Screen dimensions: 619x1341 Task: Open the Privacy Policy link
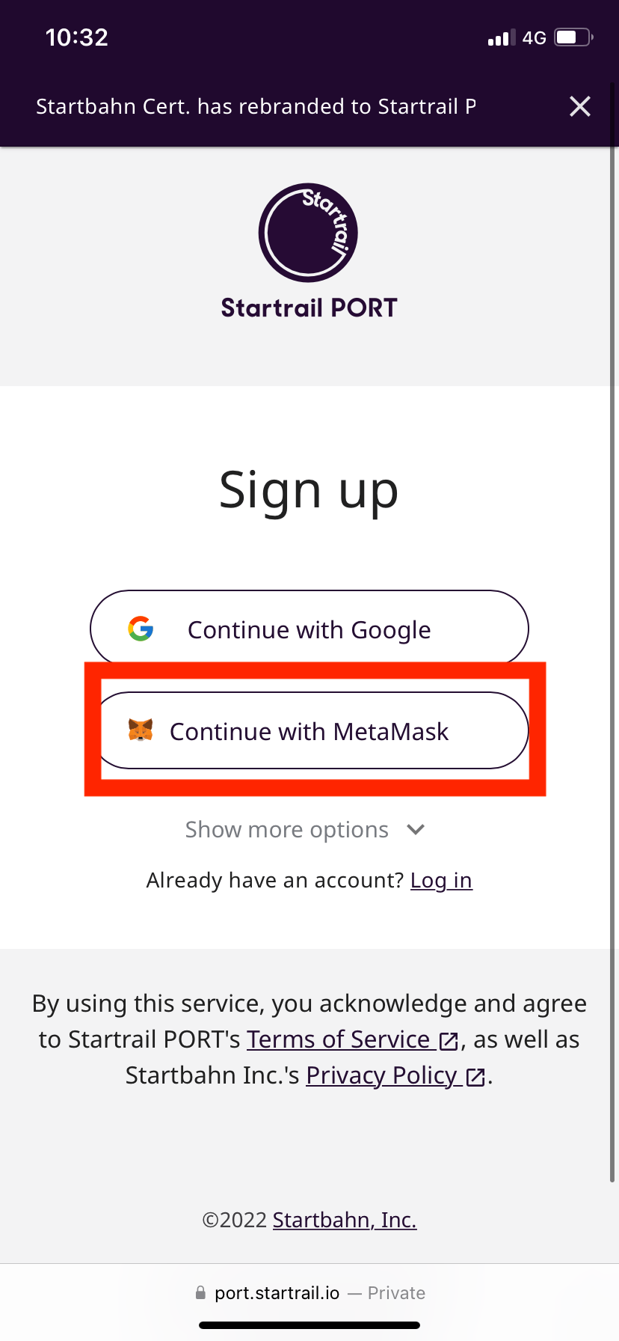(x=382, y=1075)
